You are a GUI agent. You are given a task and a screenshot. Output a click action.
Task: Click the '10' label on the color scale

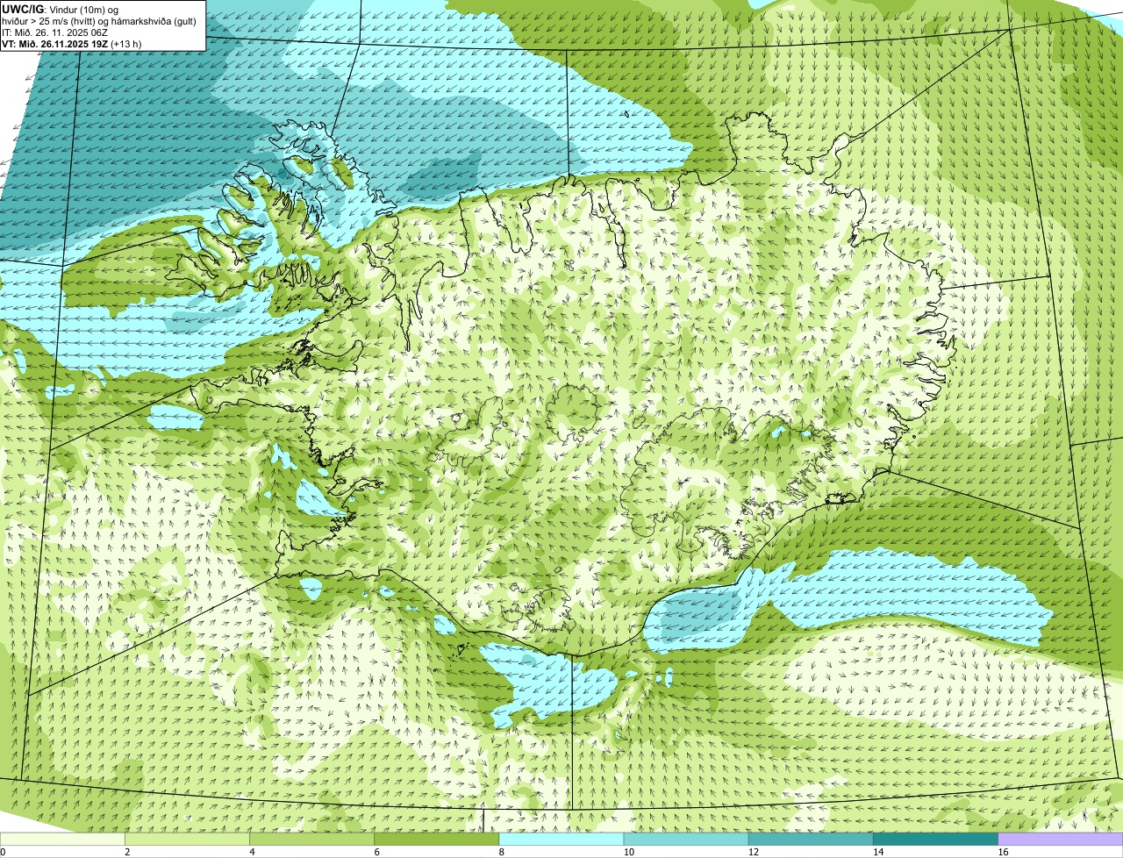628,852
